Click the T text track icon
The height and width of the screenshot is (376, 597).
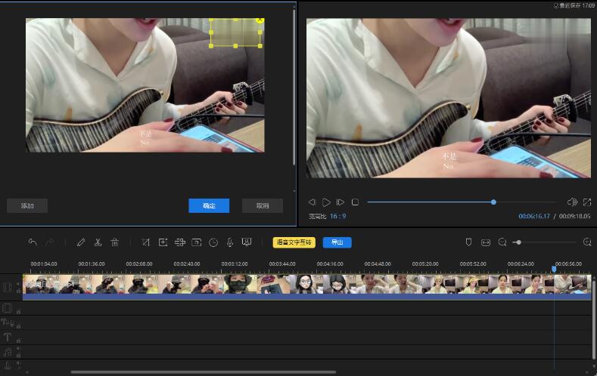8,337
